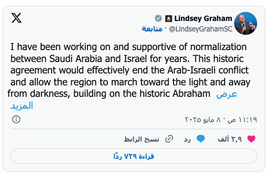This screenshot has height=176, width=270.
Task: Open the X logo in the card corner
Action: click(17, 18)
